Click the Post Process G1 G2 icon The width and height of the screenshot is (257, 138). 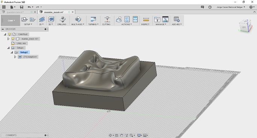127,19
